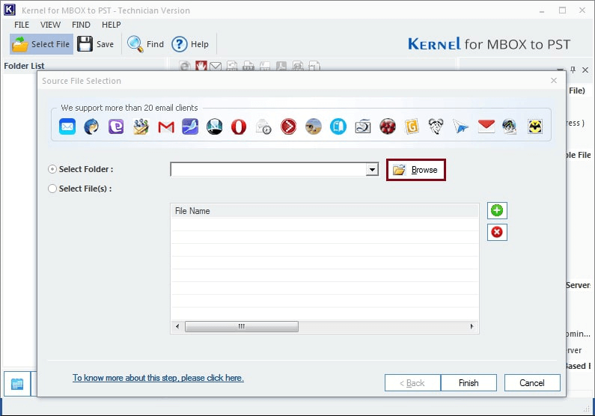Click the beach-scene SeaMonkey icon
The width and height of the screenshot is (595, 416).
(313, 126)
